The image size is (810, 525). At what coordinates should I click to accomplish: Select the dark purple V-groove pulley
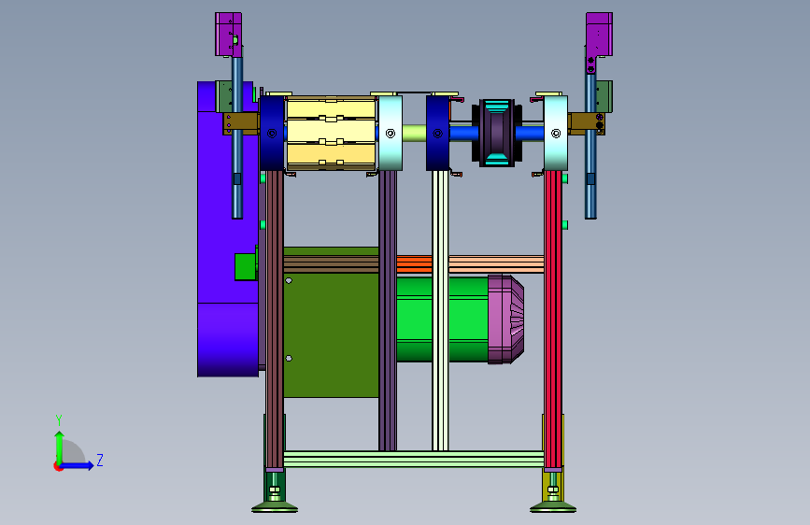coord(496,134)
